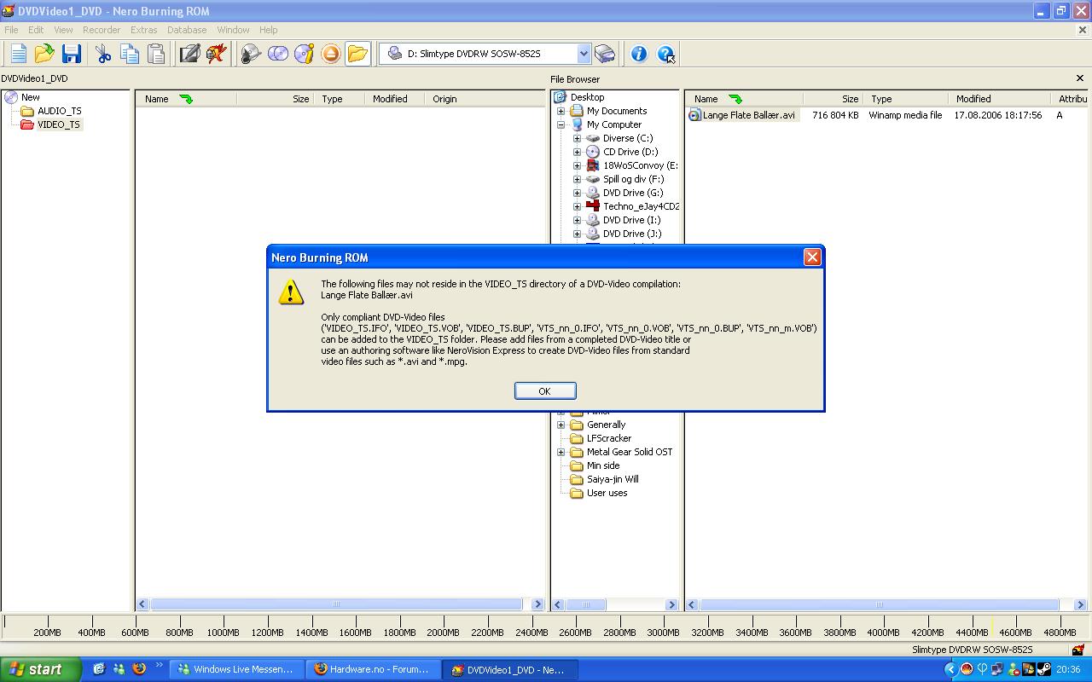Select the LFScracker folder

(601, 438)
